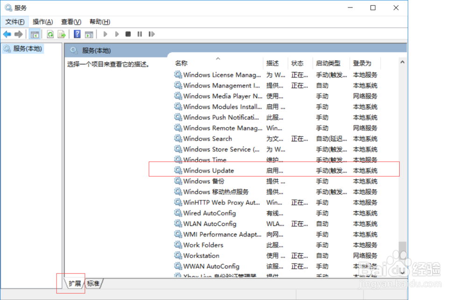
Task: Open the Help question mark icon
Action: pos(77,34)
